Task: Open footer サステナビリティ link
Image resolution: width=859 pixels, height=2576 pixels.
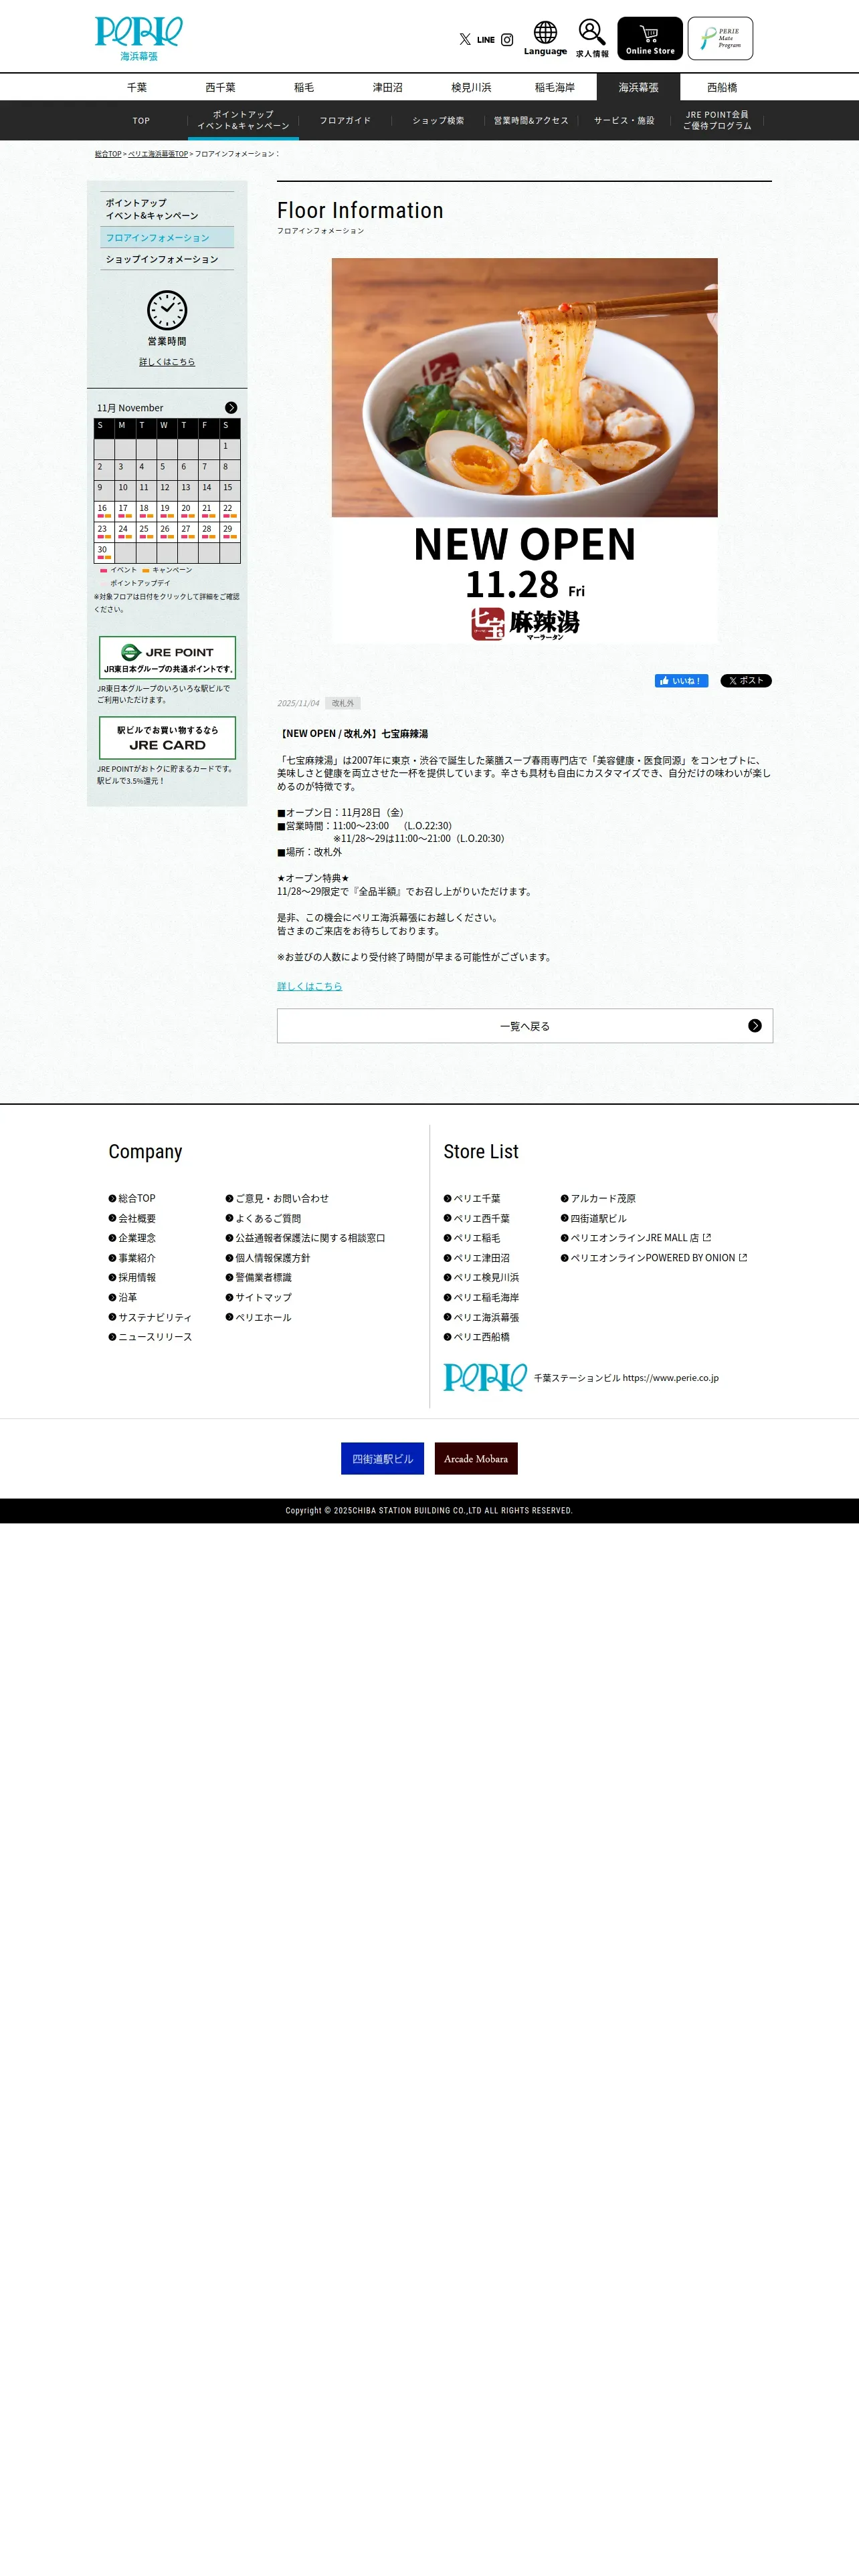Action: (x=150, y=1317)
